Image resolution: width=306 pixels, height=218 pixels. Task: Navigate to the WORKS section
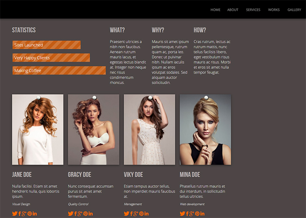(x=274, y=10)
